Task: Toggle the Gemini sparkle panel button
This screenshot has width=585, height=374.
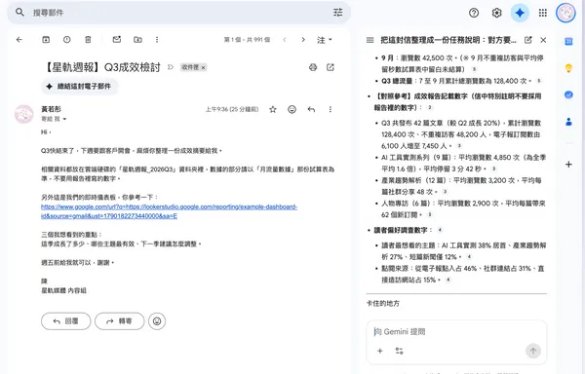Action: 520,13
